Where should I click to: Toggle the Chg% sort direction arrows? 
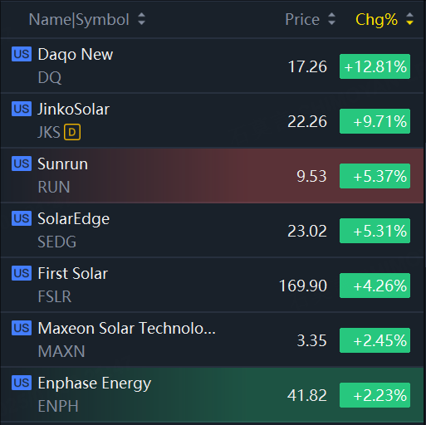[409, 19]
